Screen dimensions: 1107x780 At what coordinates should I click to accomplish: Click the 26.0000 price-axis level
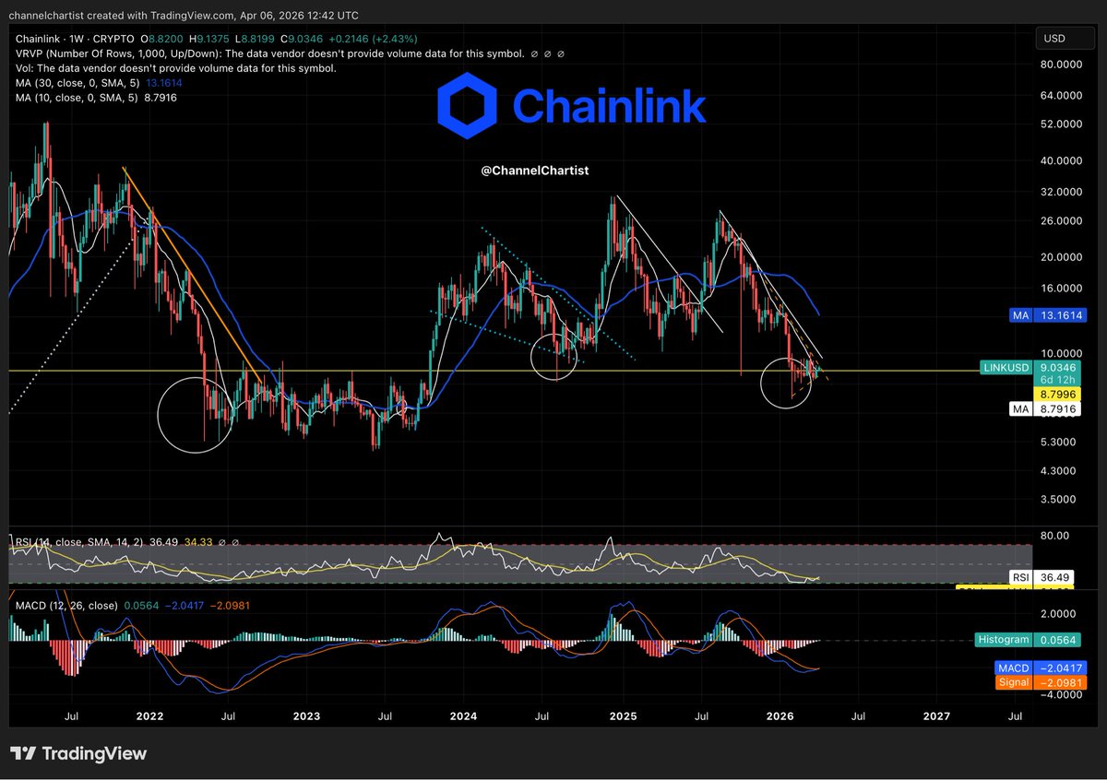1060,221
